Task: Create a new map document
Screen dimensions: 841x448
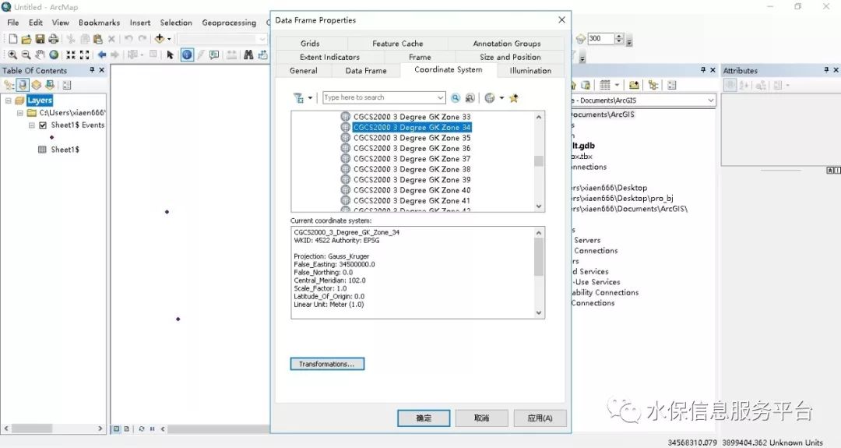Action: point(13,39)
